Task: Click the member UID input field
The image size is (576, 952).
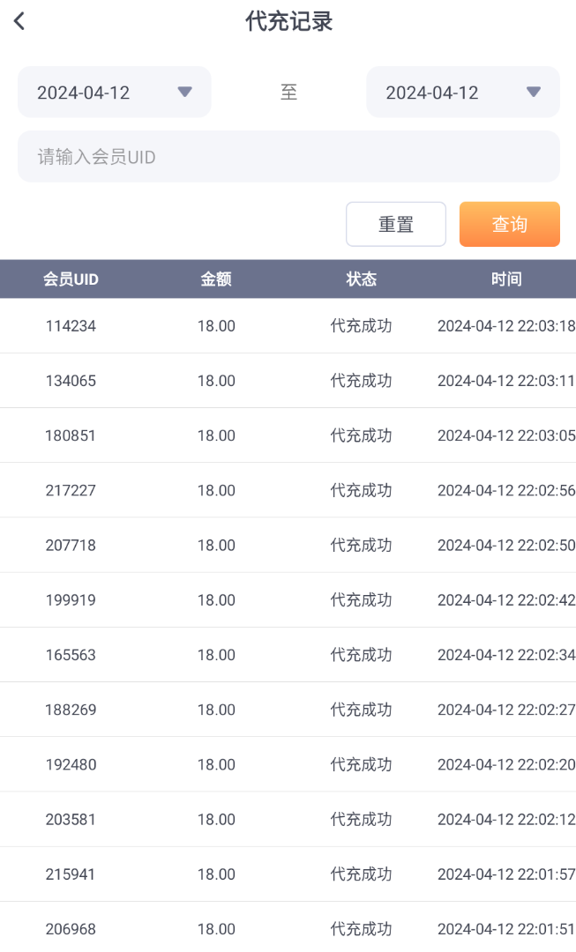Action: [288, 157]
